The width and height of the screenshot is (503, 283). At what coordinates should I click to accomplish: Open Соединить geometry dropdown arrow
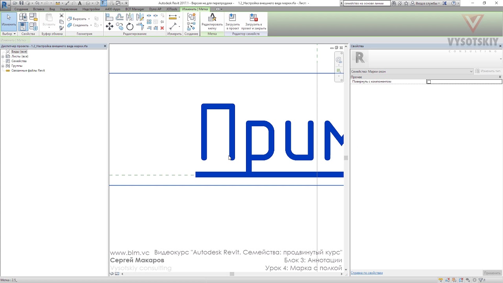91,25
